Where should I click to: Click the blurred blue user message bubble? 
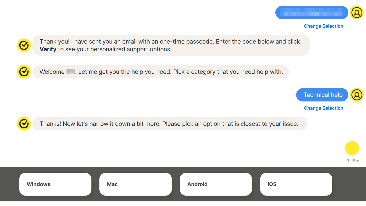tap(311, 13)
